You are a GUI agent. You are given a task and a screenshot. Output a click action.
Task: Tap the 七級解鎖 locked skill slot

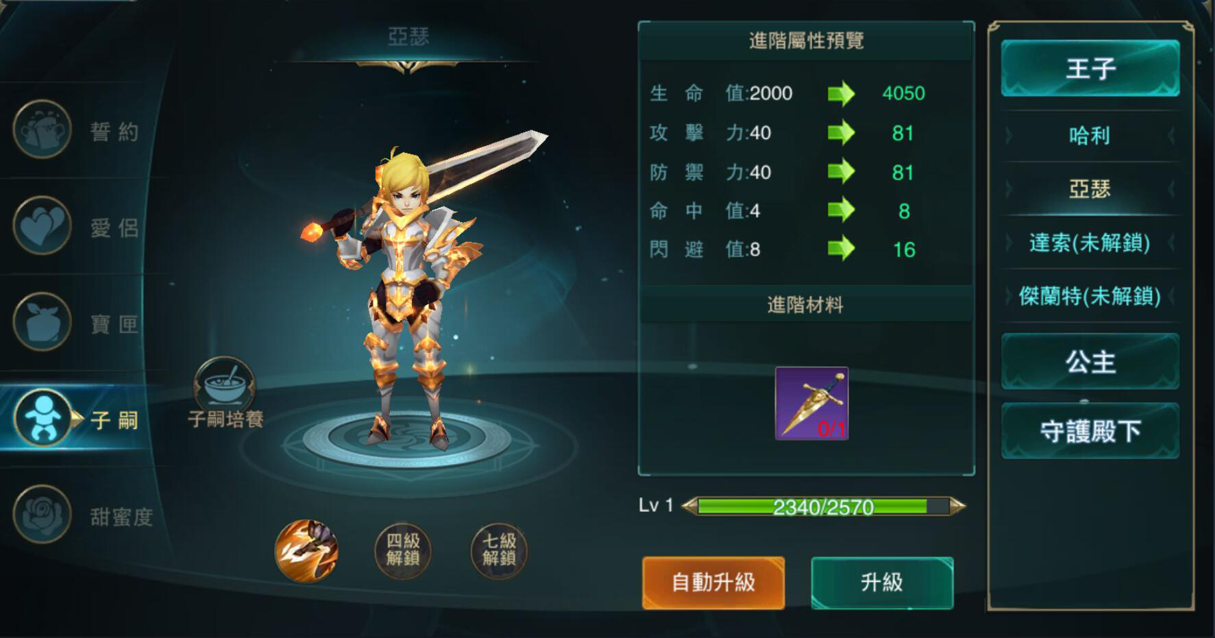pyautogui.click(x=499, y=551)
